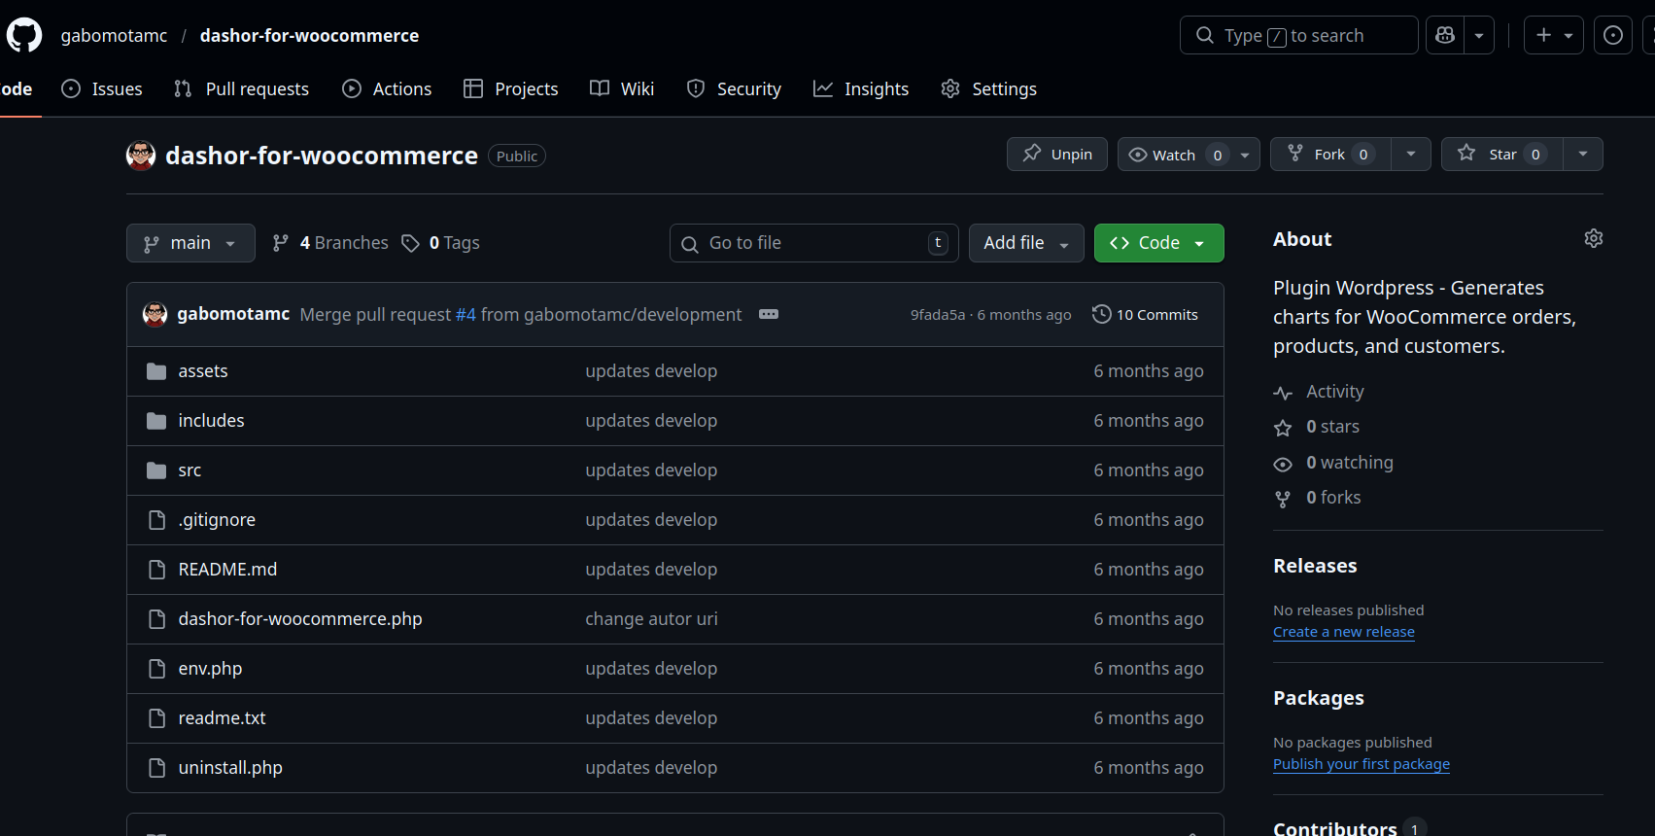
Task: Open Publish your first package link
Action: pyautogui.click(x=1361, y=764)
